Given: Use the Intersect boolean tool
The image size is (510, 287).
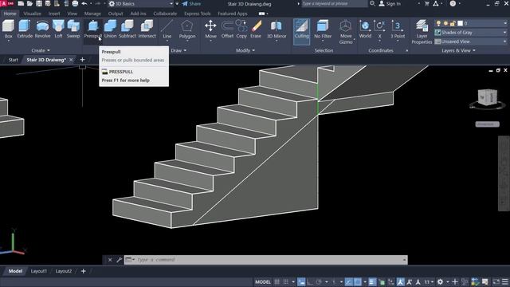Looking at the screenshot, I should 147,29.
